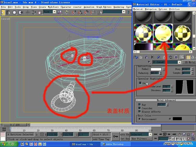Enable 3D Snaps toggle
The height and width of the screenshot is (147, 196).
[x=74, y=12]
